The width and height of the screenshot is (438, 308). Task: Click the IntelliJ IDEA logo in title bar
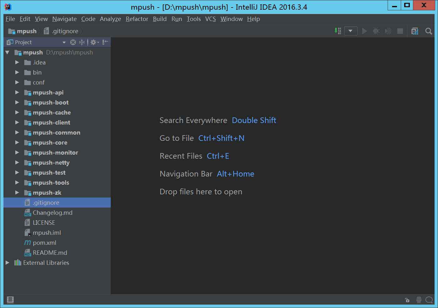[8, 7]
